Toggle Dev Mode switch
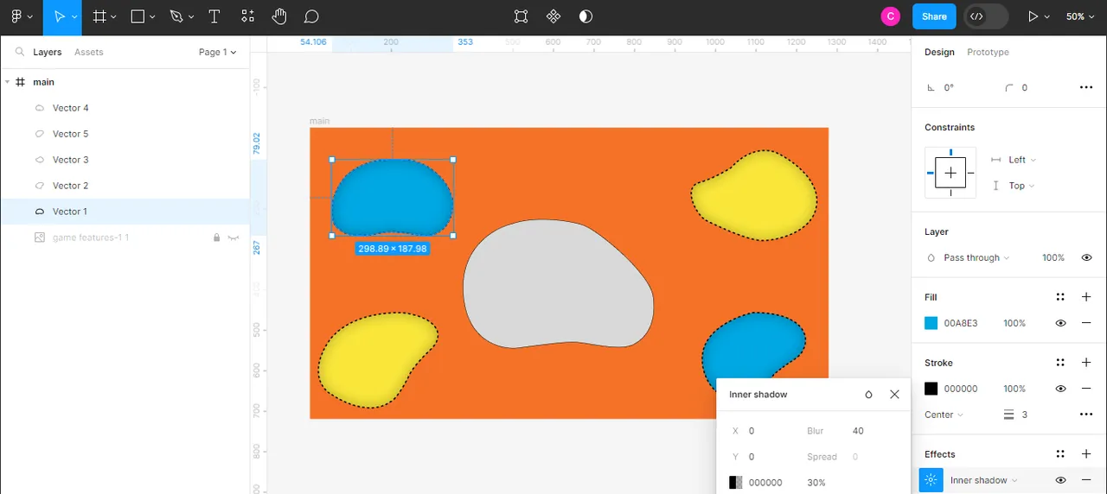This screenshot has height=494, width=1107. pyautogui.click(x=987, y=16)
